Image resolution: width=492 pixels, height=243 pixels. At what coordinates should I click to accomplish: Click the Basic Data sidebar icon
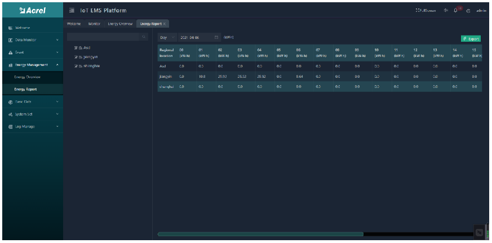tap(10, 102)
